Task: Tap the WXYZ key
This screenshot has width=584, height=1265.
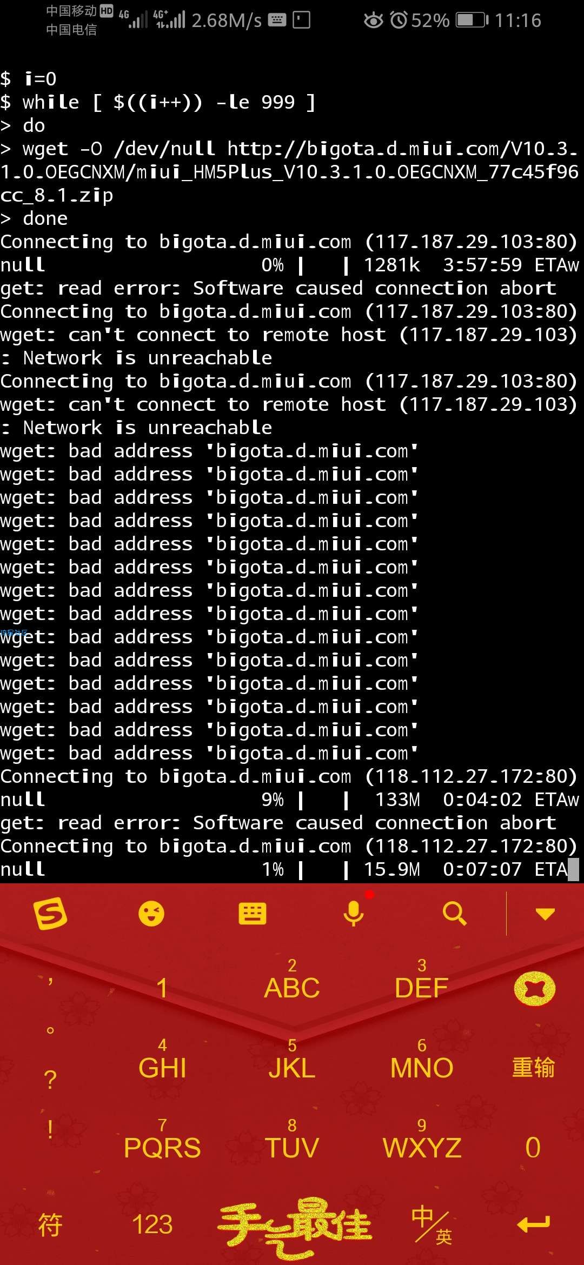Action: [x=422, y=1140]
